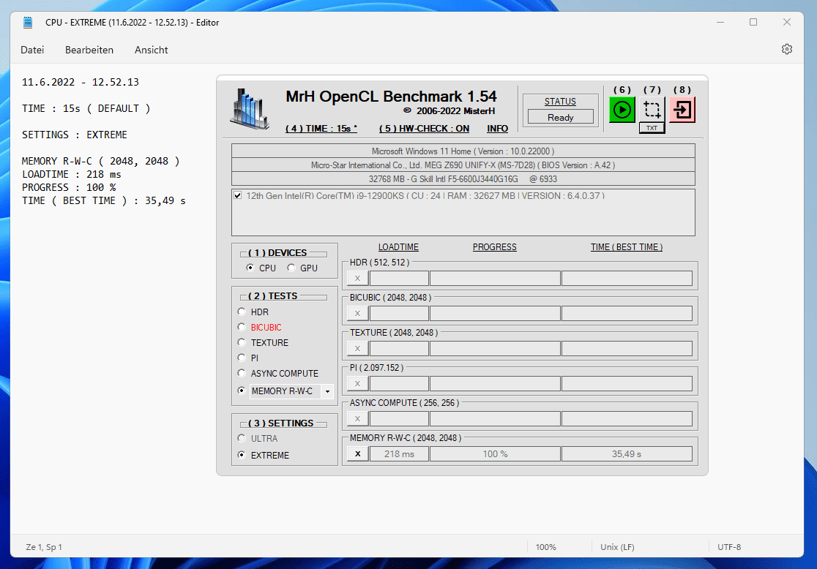Click the STATUS heading label

click(x=560, y=102)
